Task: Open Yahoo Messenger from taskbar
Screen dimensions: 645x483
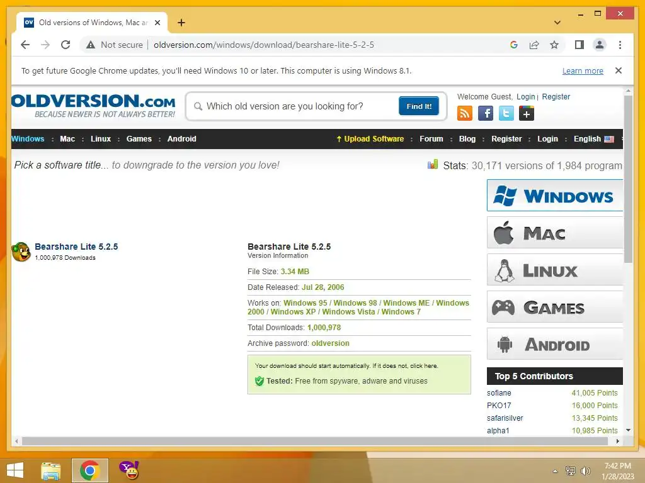Action: 128,470
